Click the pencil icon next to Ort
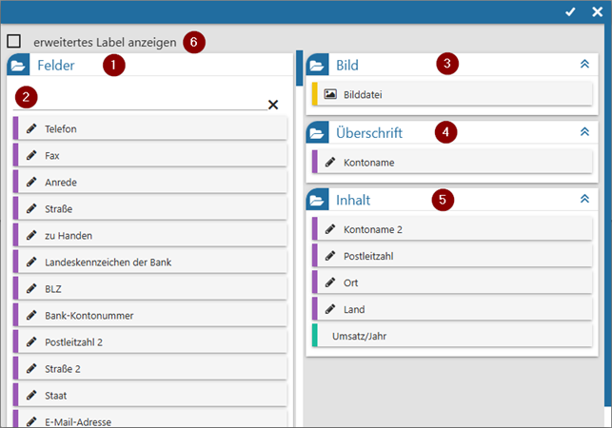612x428 pixels. [330, 282]
